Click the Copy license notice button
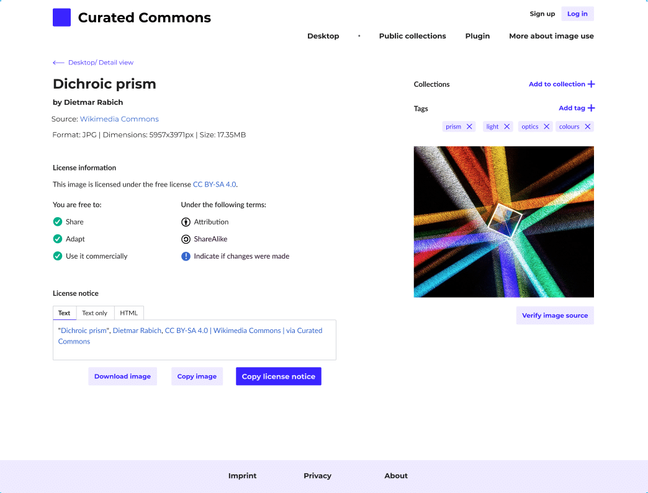 [279, 376]
